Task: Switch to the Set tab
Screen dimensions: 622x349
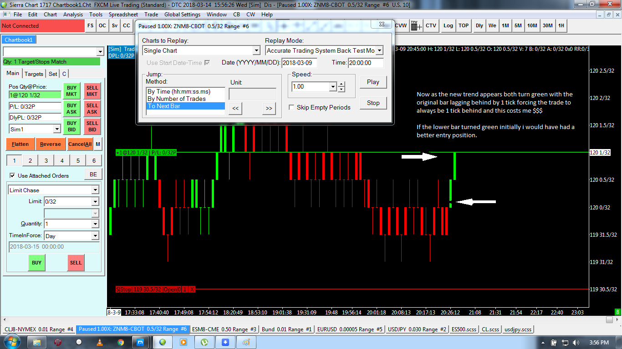Action: (x=53, y=74)
